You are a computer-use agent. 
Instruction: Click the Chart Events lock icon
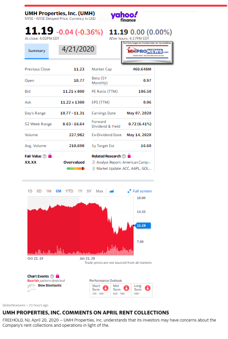tap(58, 276)
